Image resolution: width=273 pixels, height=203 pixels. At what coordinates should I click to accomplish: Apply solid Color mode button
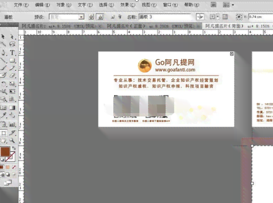click(x=2, y=167)
